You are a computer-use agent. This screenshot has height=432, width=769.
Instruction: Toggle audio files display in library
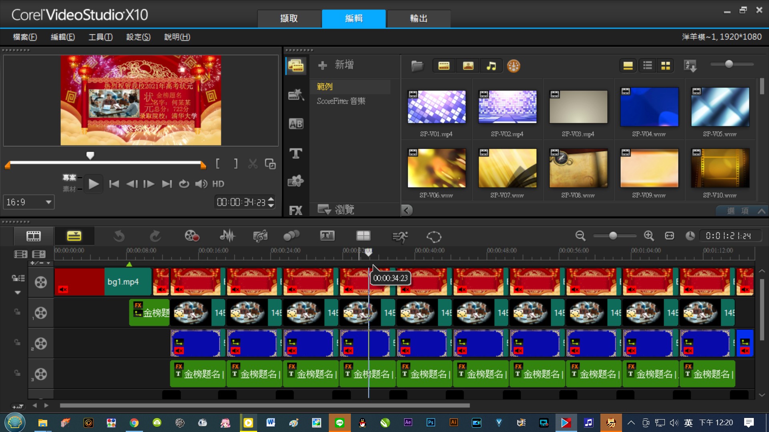point(491,66)
